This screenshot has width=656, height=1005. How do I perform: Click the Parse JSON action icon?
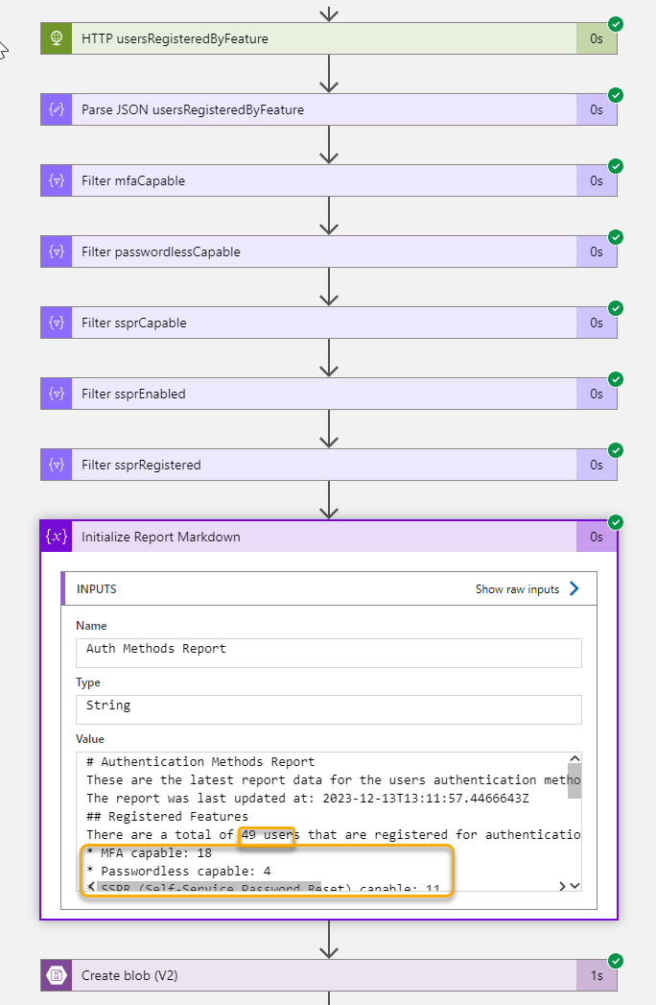tap(57, 109)
